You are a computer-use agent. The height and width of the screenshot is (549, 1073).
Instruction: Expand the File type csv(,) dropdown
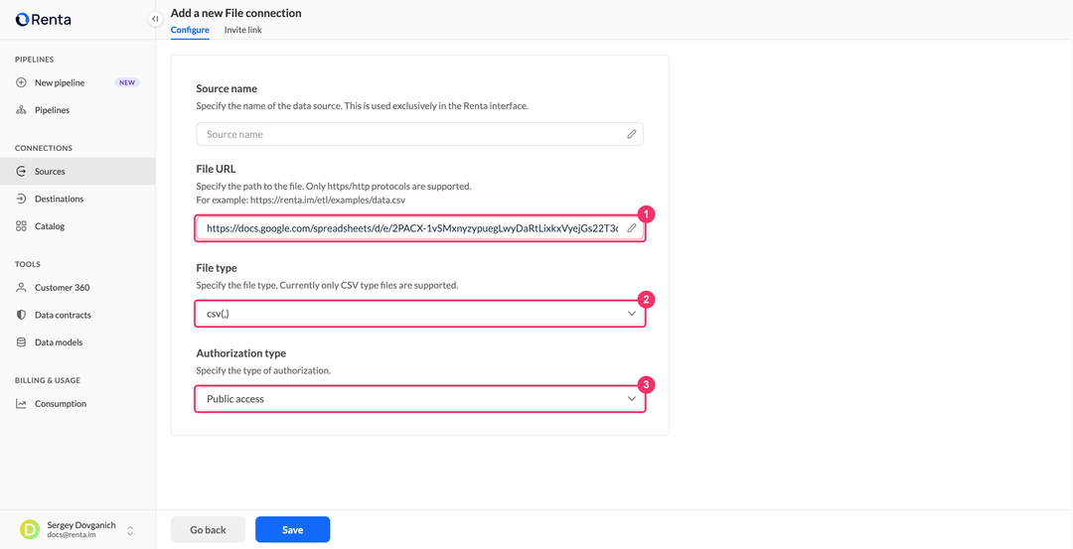(419, 313)
